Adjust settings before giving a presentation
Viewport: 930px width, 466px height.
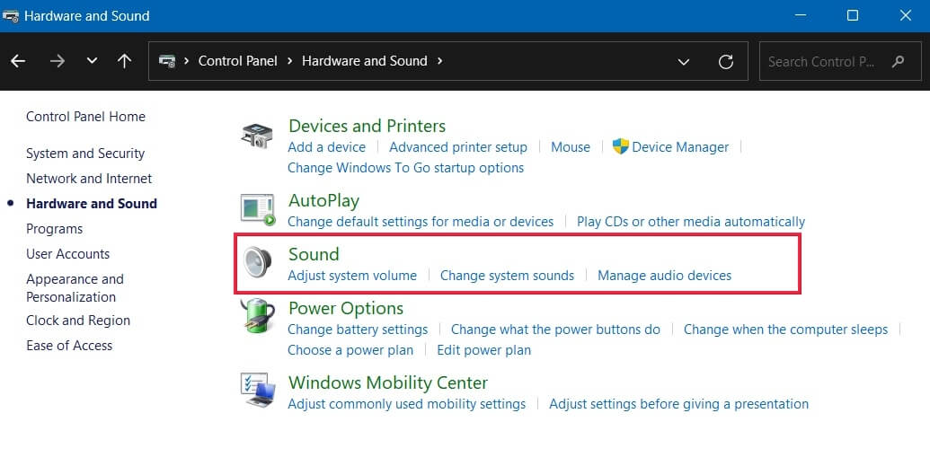click(x=678, y=404)
